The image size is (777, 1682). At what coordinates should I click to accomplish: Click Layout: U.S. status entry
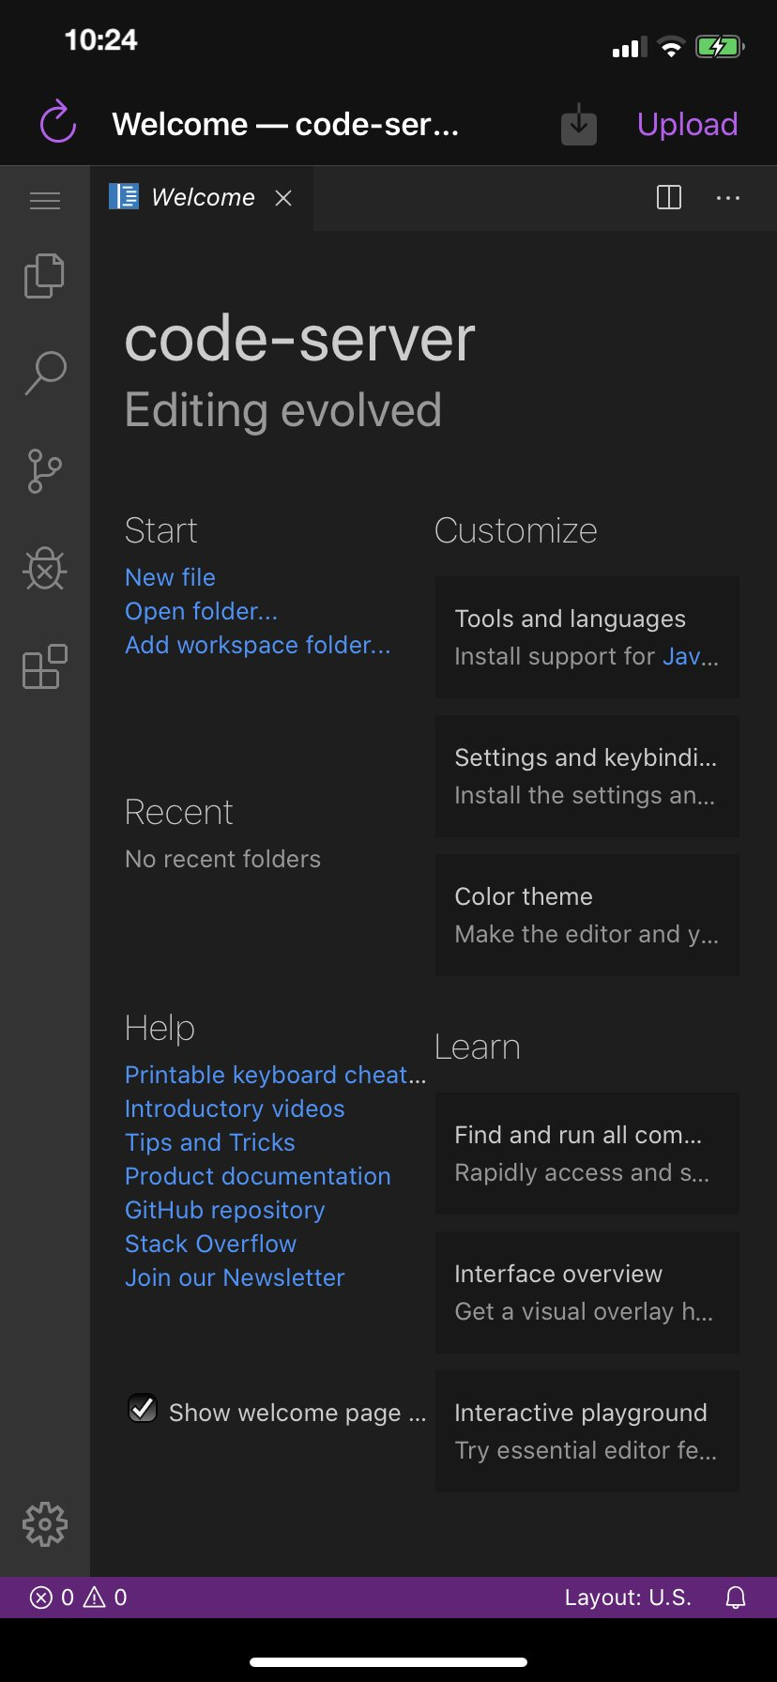click(x=628, y=1598)
